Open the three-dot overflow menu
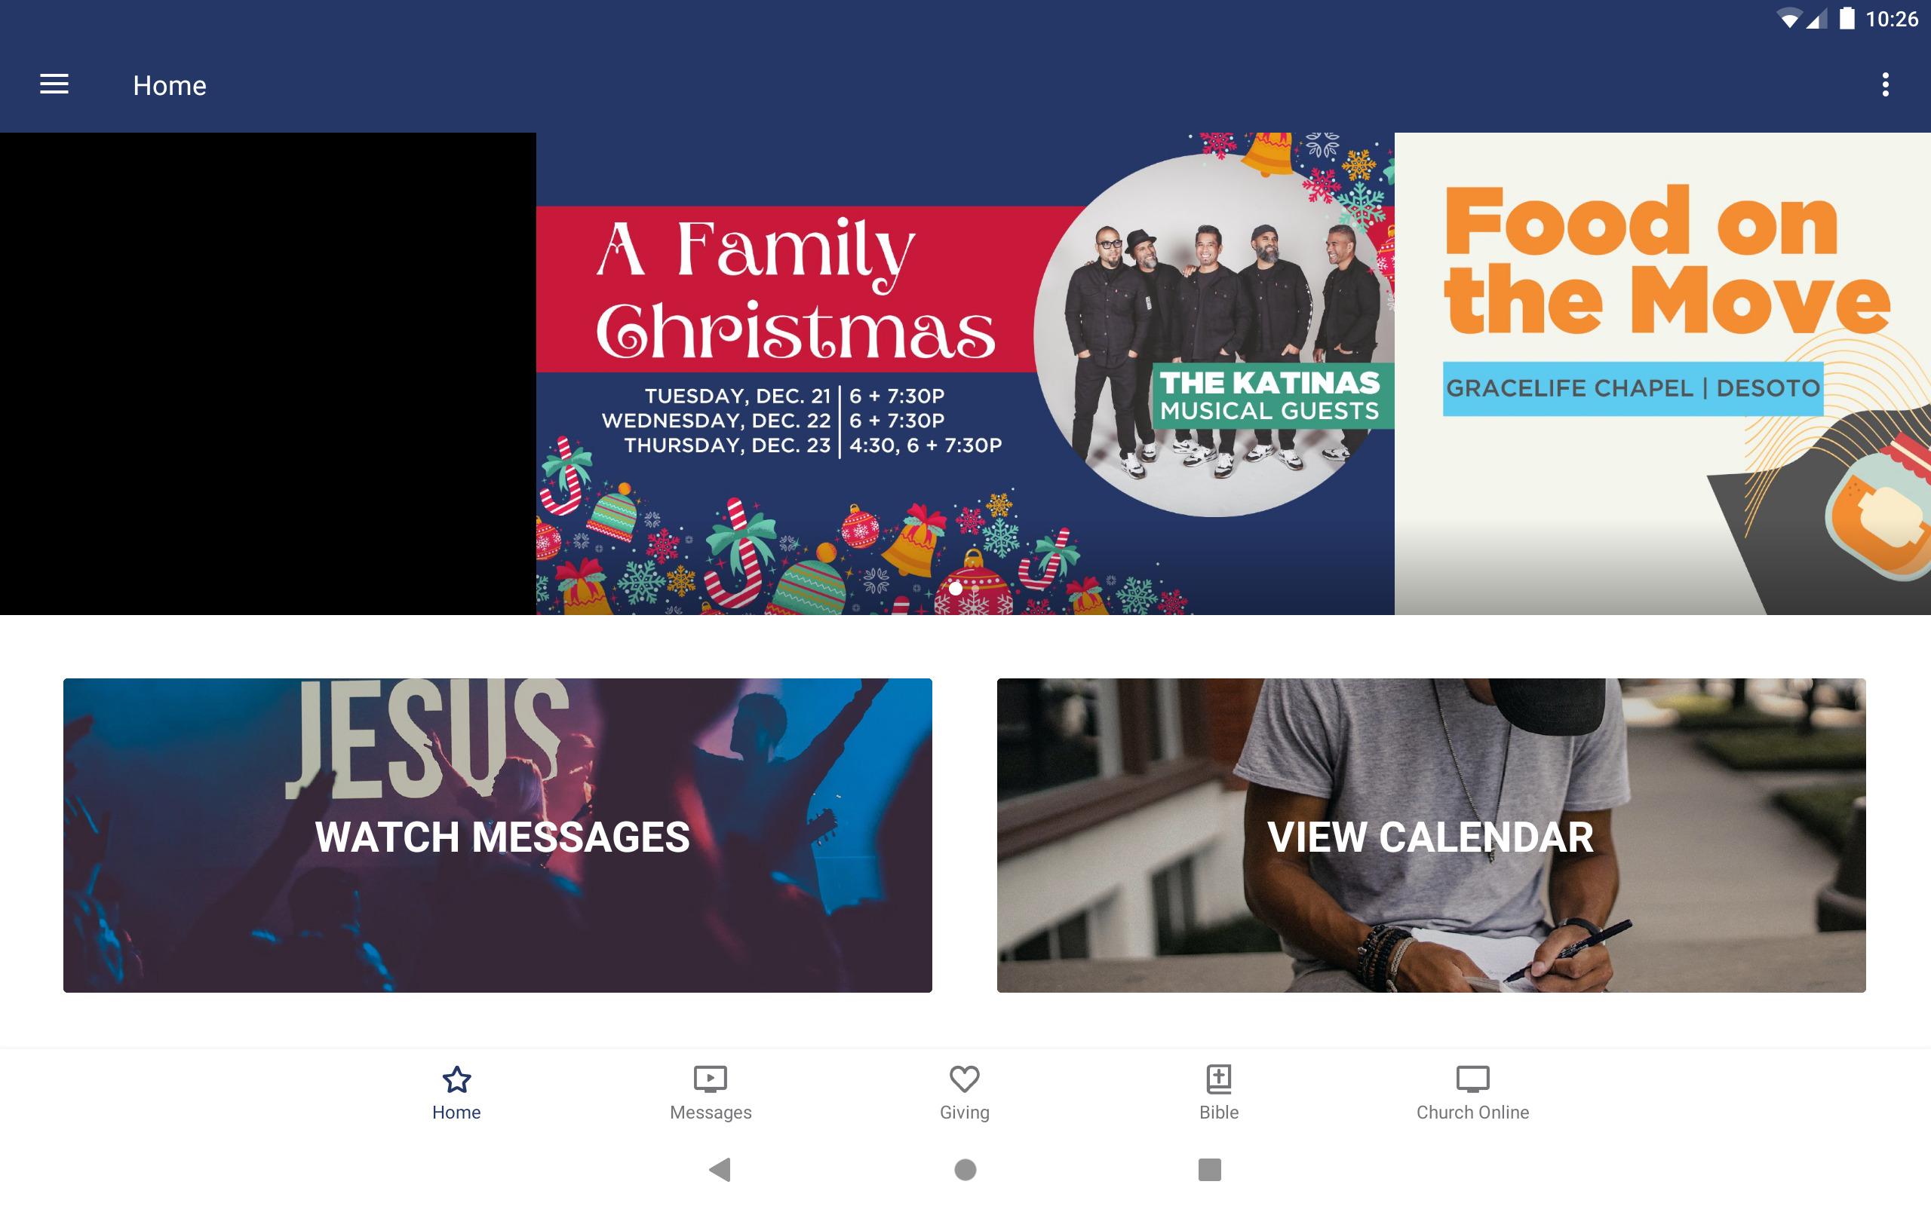The width and height of the screenshot is (1931, 1206). point(1885,84)
